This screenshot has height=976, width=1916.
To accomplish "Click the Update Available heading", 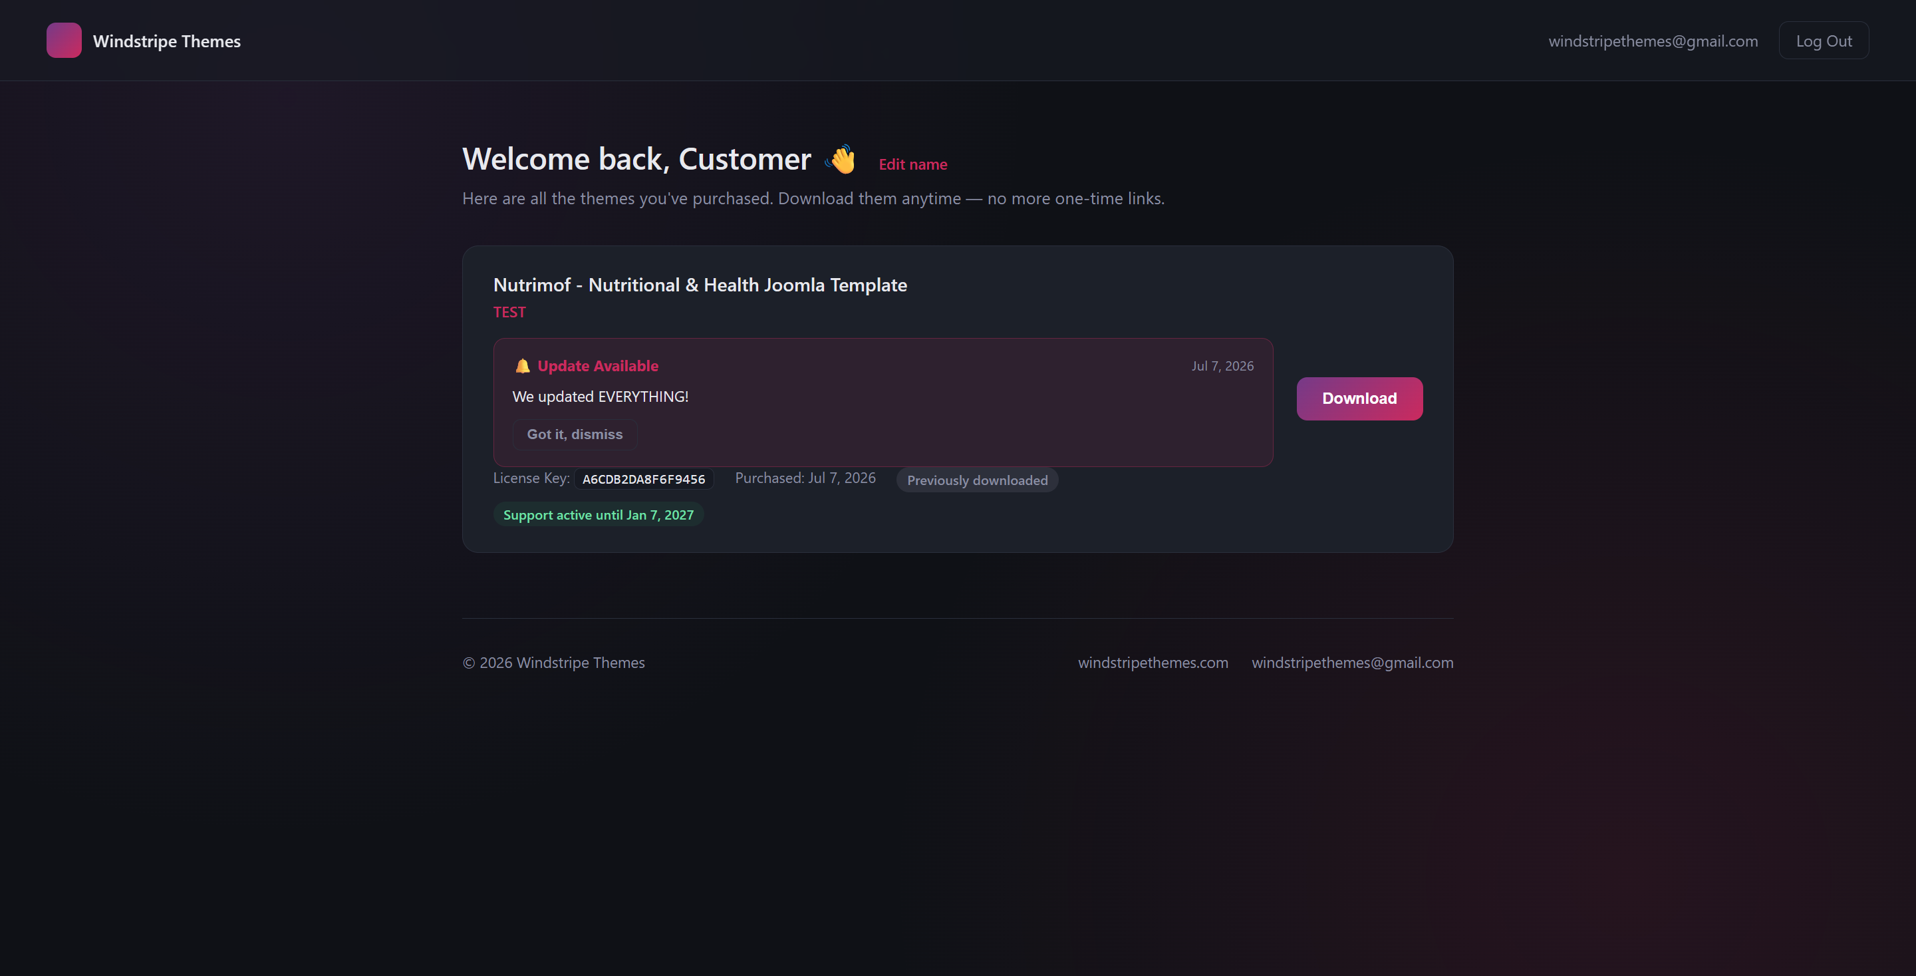I will click(598, 366).
